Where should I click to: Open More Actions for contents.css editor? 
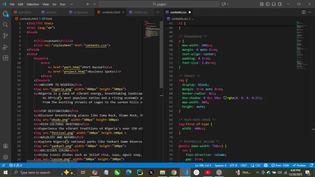(x=309, y=12)
